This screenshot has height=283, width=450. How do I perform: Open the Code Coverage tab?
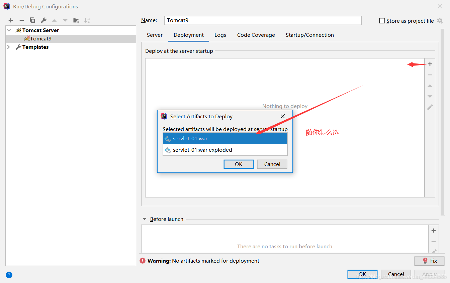click(x=256, y=35)
